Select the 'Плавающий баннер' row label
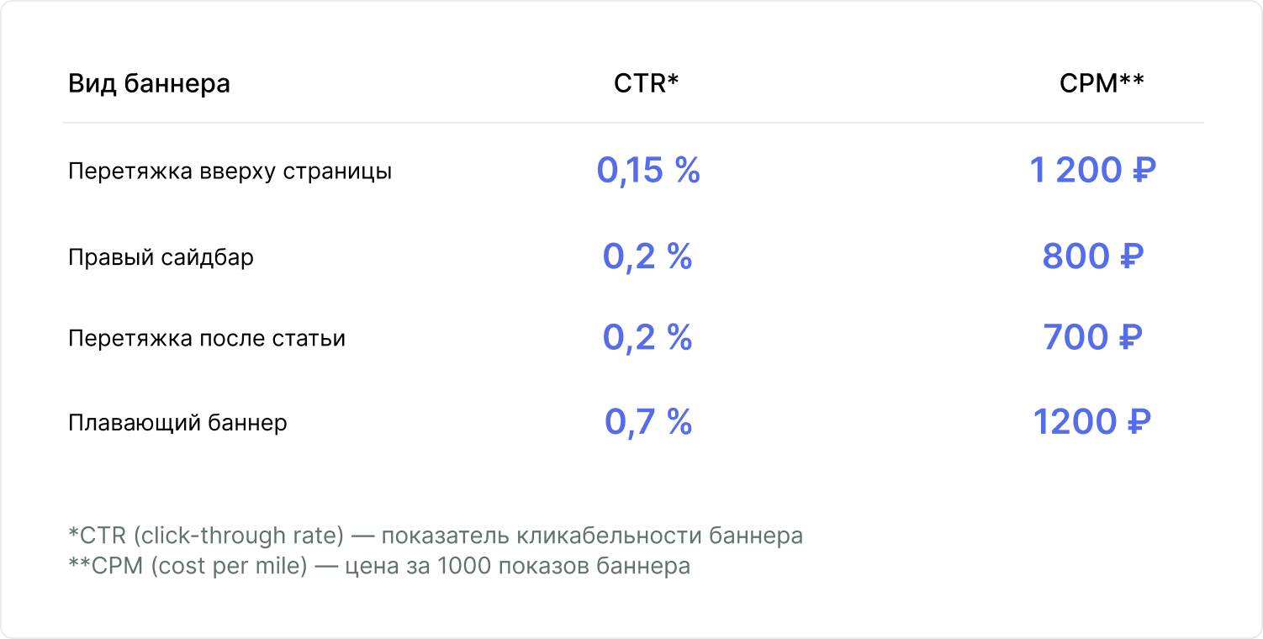Screen dimensions: 1263x639 point(177,422)
